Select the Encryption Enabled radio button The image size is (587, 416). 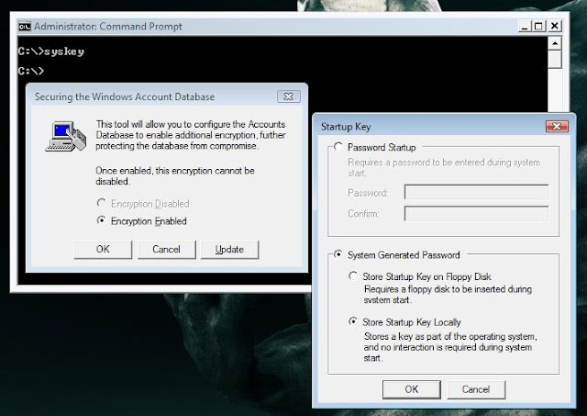tap(101, 220)
